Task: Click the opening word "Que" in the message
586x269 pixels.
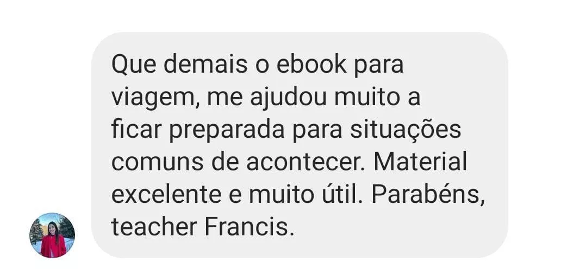Action: pos(134,65)
